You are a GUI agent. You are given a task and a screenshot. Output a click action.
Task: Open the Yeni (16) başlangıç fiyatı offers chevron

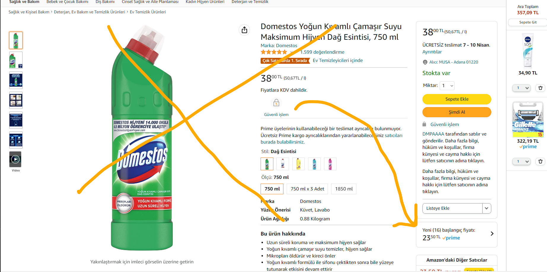click(492, 234)
